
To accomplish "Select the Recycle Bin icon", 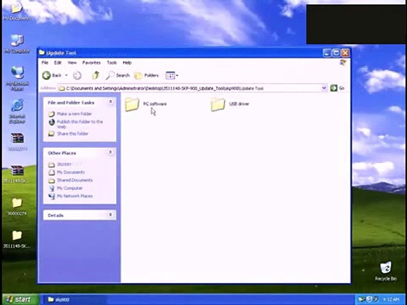I will (386, 271).
